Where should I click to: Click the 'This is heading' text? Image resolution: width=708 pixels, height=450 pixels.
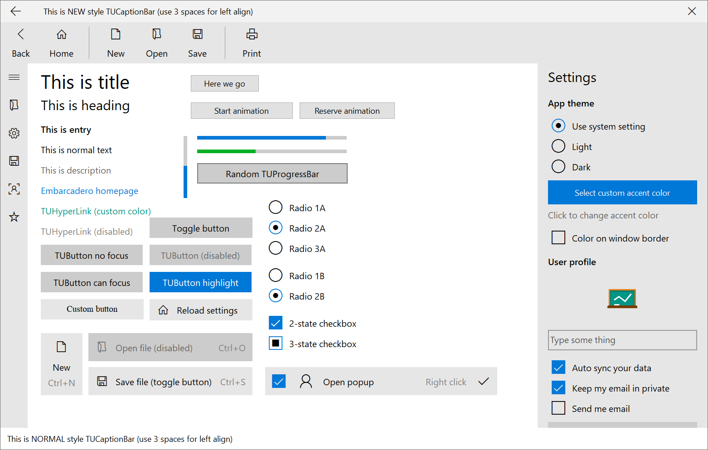pos(85,106)
